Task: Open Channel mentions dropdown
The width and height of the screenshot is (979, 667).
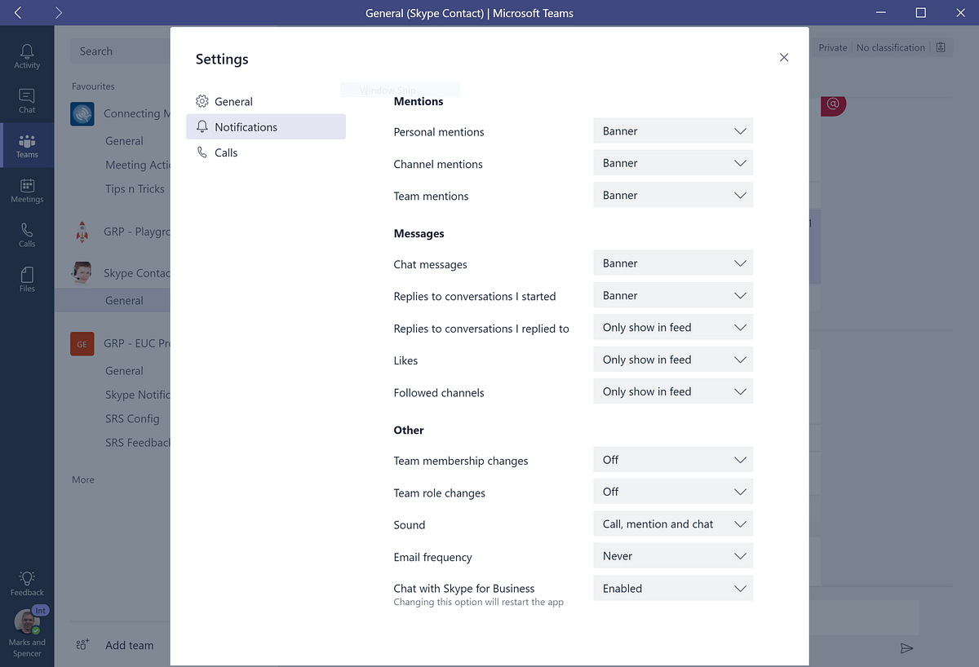Action: 673,163
